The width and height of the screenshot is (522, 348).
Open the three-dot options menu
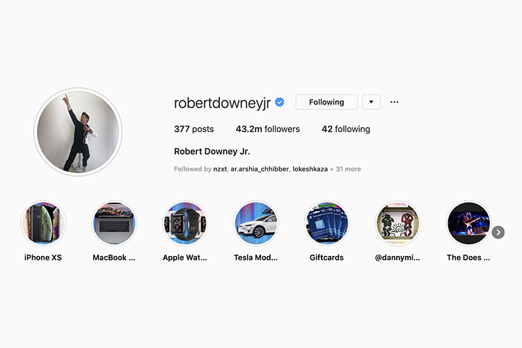tap(394, 102)
